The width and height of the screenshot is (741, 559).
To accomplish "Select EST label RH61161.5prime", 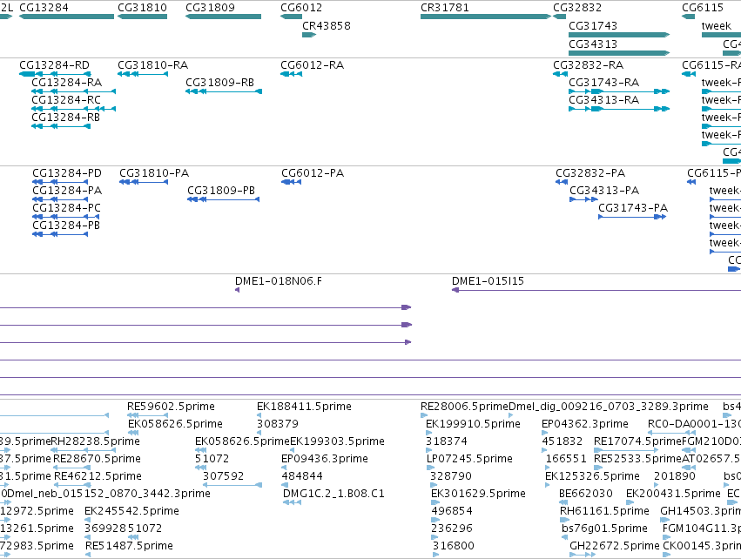I will coord(604,511).
